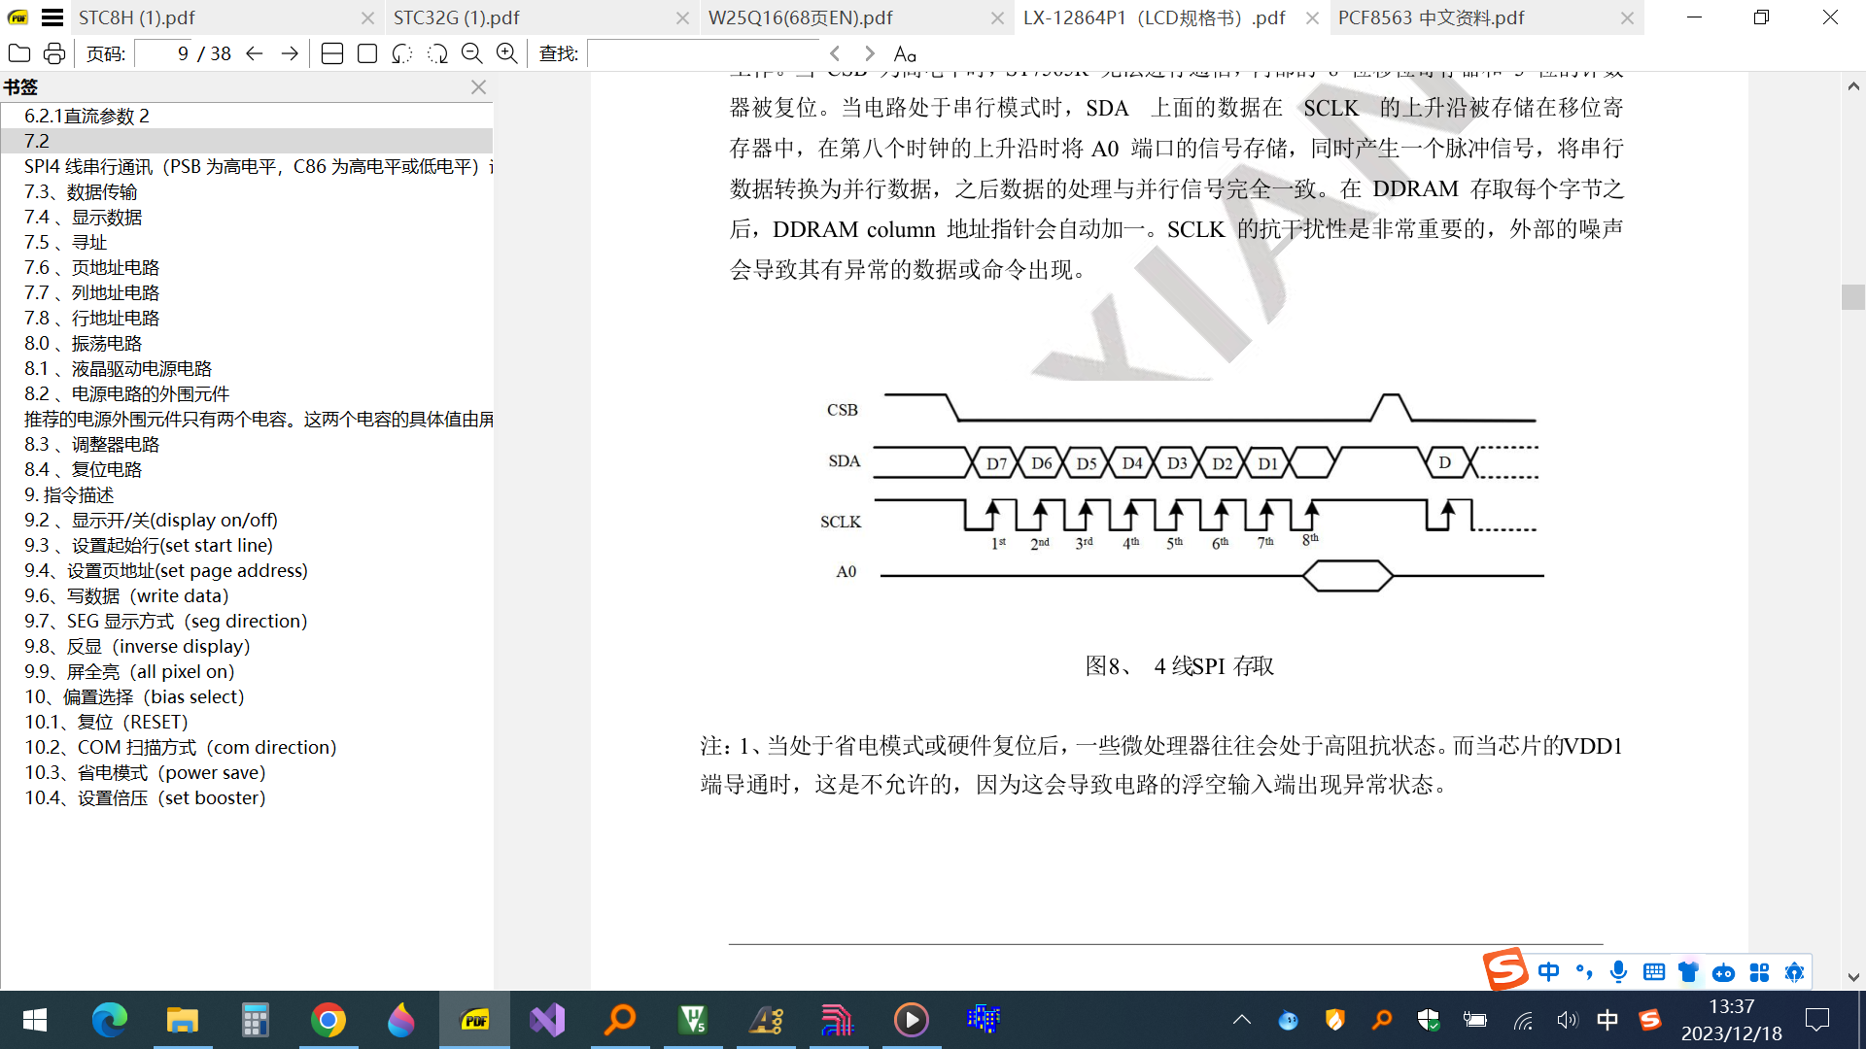Find previous search match arrow
1866x1049 pixels.
(835, 53)
